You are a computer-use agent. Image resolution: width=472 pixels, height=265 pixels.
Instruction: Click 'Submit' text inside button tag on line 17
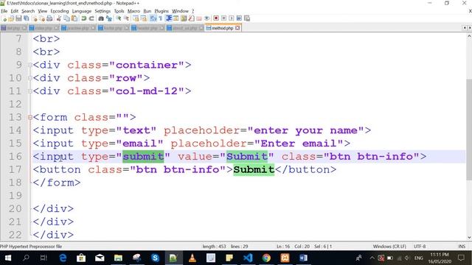tap(254, 169)
